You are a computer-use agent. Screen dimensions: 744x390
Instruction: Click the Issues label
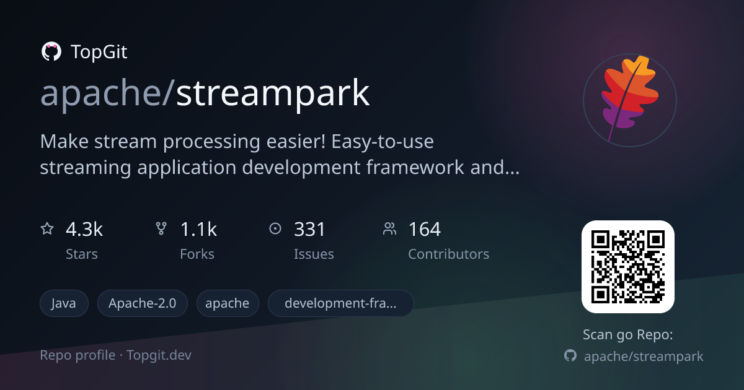(x=314, y=254)
